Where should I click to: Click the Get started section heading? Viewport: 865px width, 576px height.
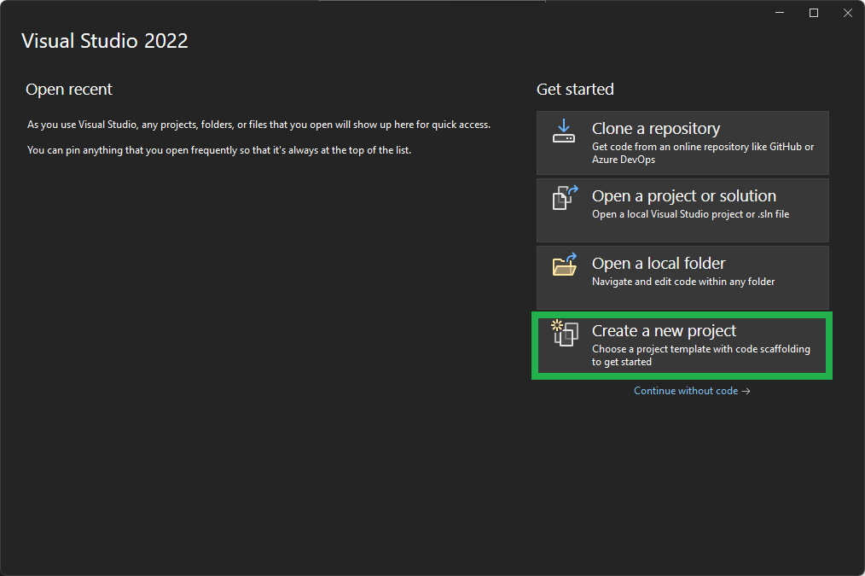pyautogui.click(x=575, y=89)
